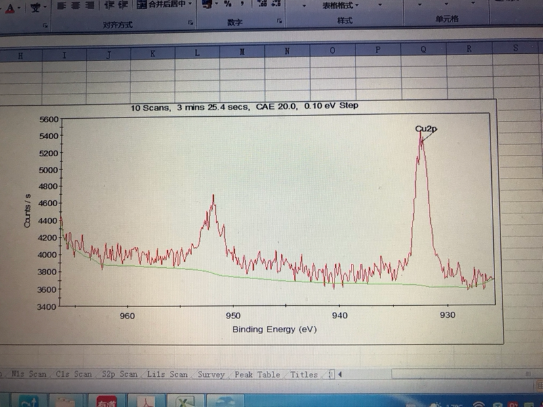Viewport: 543px width, 407px height.
Task: Open the 对齐方式 group dialog launcher
Action: [190, 22]
